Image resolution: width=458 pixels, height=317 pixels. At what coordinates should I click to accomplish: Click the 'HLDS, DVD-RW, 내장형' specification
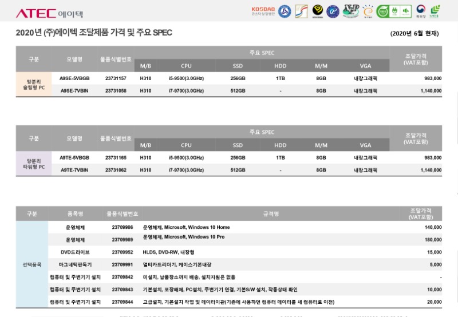click(168, 252)
